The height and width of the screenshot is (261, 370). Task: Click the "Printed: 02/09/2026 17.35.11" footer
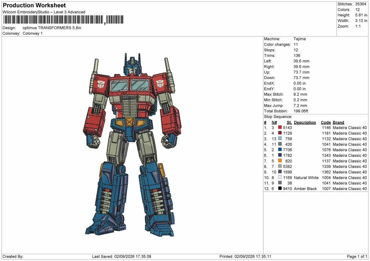pyautogui.click(x=245, y=256)
